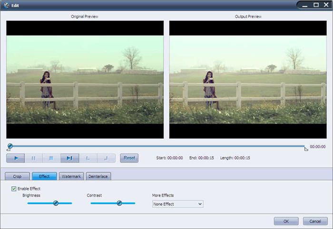Stop the video playback
The width and height of the screenshot is (333, 229).
(51, 158)
